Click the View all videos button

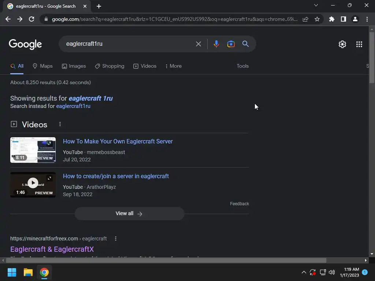click(x=129, y=214)
